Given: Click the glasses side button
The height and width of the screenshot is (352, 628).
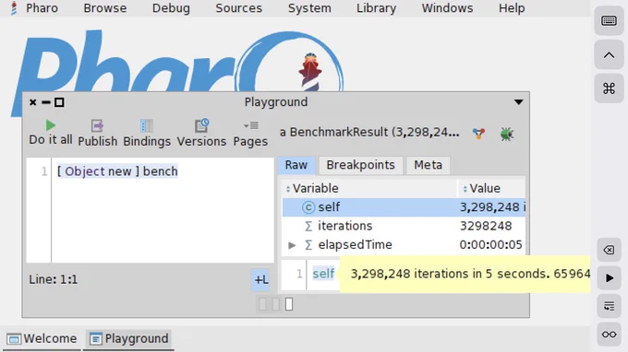Looking at the screenshot, I should [x=609, y=334].
